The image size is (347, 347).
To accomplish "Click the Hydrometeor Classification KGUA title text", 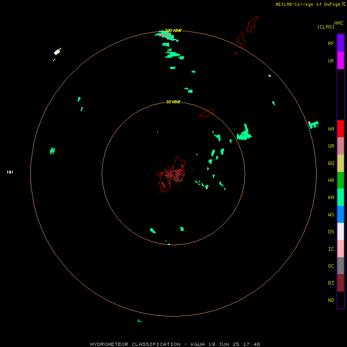I will [175, 344].
